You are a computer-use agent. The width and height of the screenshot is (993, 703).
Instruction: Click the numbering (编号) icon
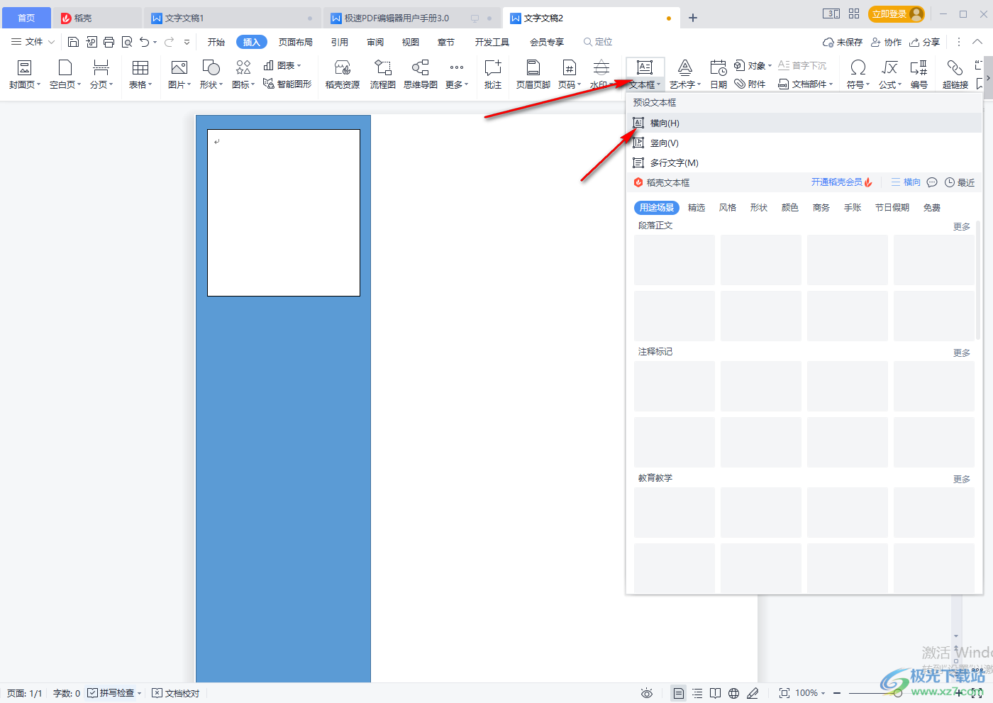[x=919, y=74]
